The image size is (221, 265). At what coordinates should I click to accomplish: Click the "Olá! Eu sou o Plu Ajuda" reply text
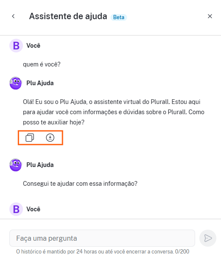(113, 112)
